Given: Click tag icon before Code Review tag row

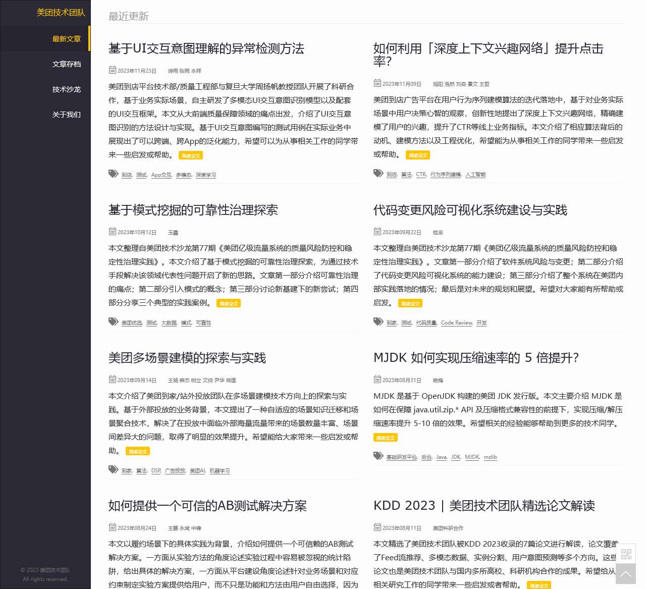Looking at the screenshot, I should pos(379,322).
